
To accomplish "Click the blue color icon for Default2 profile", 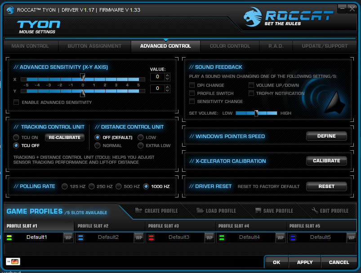I will pos(80,237).
